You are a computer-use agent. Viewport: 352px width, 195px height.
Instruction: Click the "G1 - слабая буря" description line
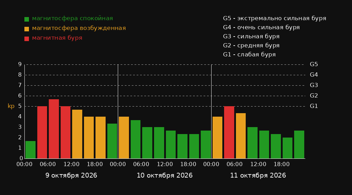tap(250, 55)
